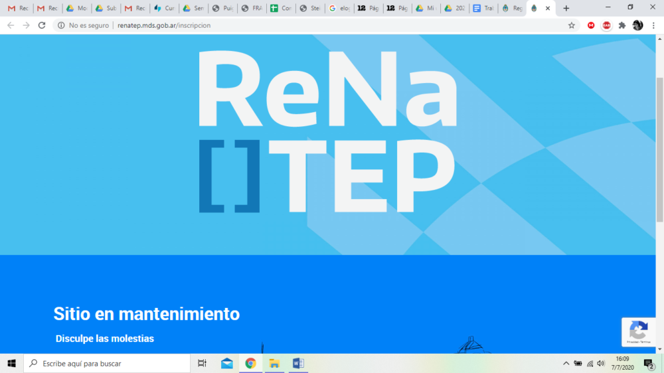664x373 pixels.
Task: Click the Chrome taskbar icon
Action: point(250,363)
